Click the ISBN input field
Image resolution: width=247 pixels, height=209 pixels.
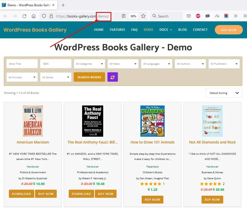56,64
